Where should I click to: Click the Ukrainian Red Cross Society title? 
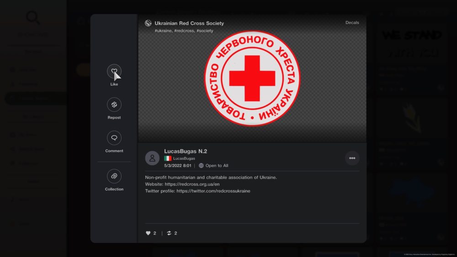(189, 23)
